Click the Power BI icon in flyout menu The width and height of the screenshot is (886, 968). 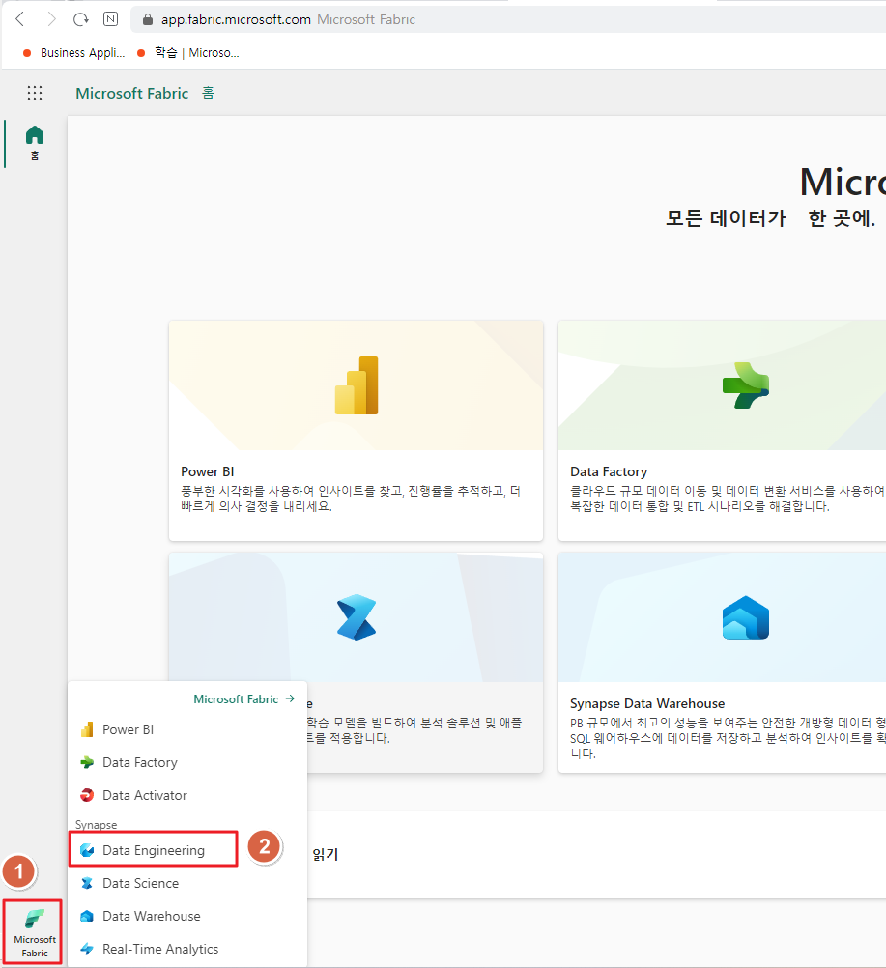pyautogui.click(x=87, y=729)
